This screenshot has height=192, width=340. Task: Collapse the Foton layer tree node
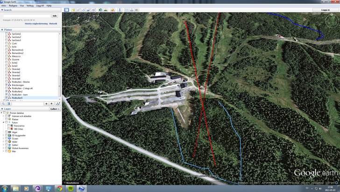[x=4, y=123]
